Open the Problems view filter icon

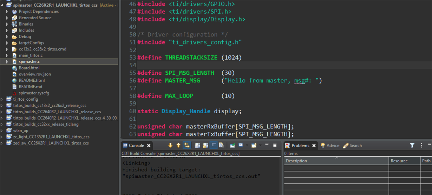pos(412,145)
